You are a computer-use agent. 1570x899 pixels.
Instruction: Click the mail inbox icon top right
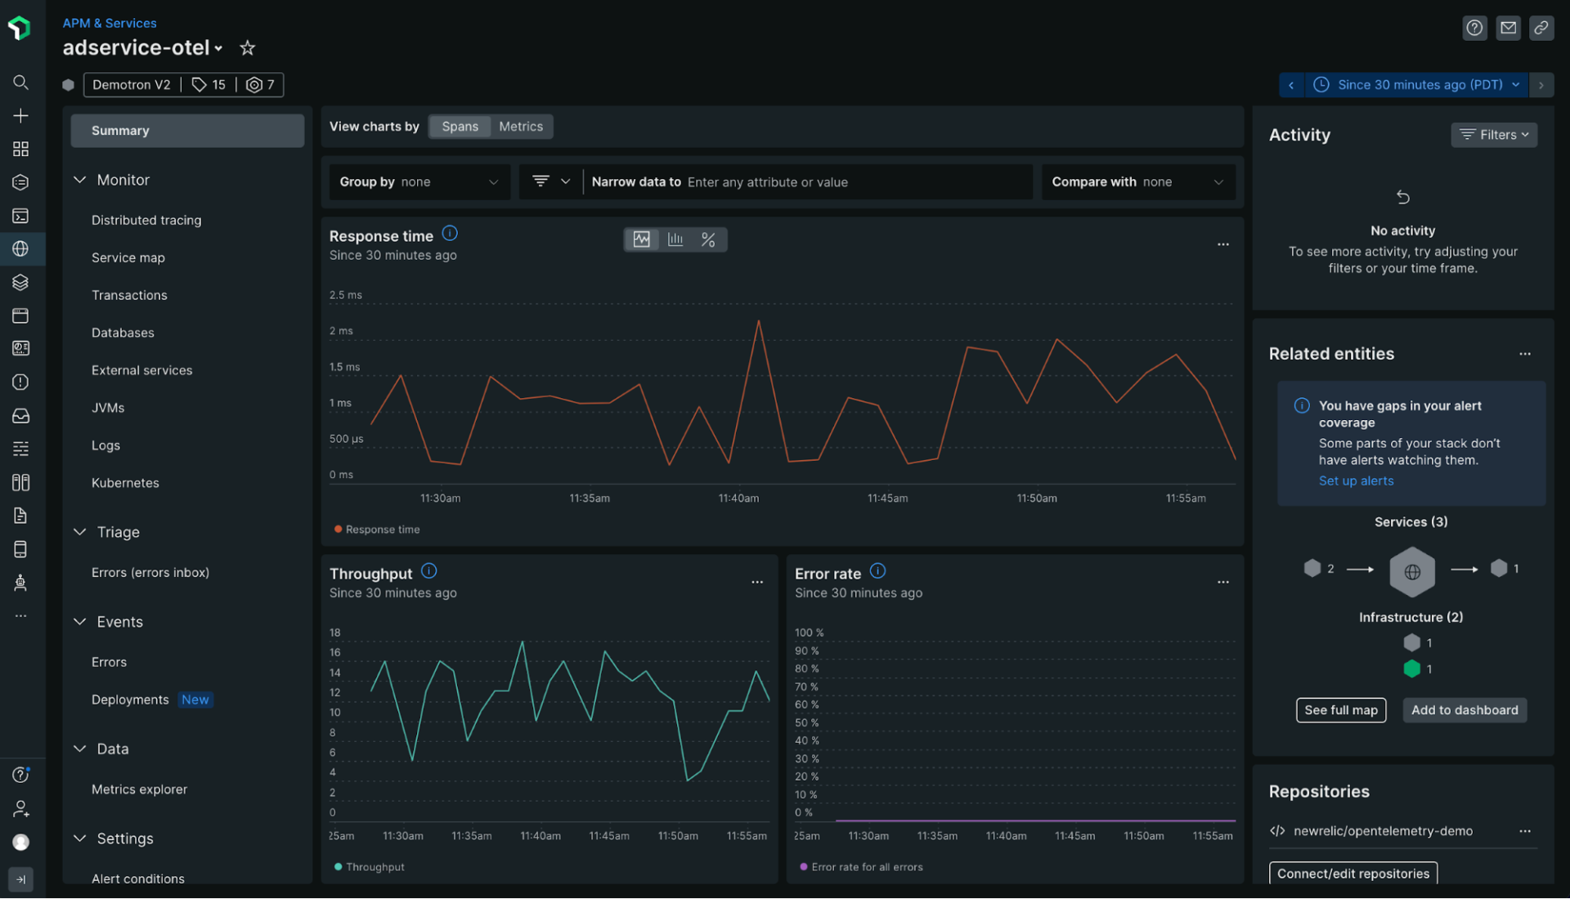1509,27
